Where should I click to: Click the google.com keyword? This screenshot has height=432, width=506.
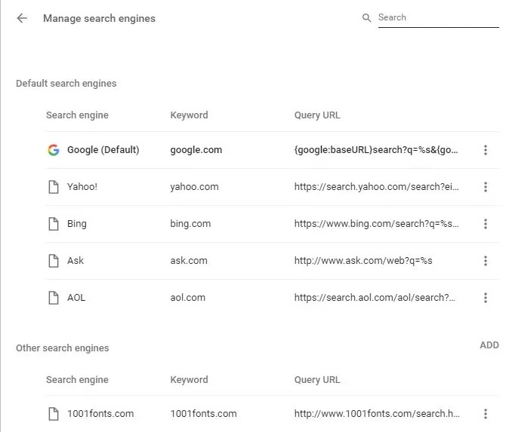[196, 150]
